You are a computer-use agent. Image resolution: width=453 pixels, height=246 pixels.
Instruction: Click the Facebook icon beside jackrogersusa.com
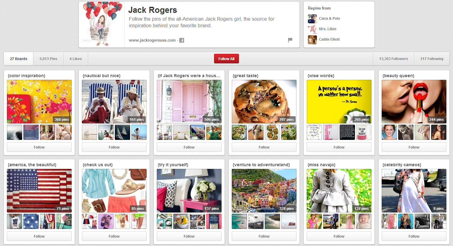point(182,40)
